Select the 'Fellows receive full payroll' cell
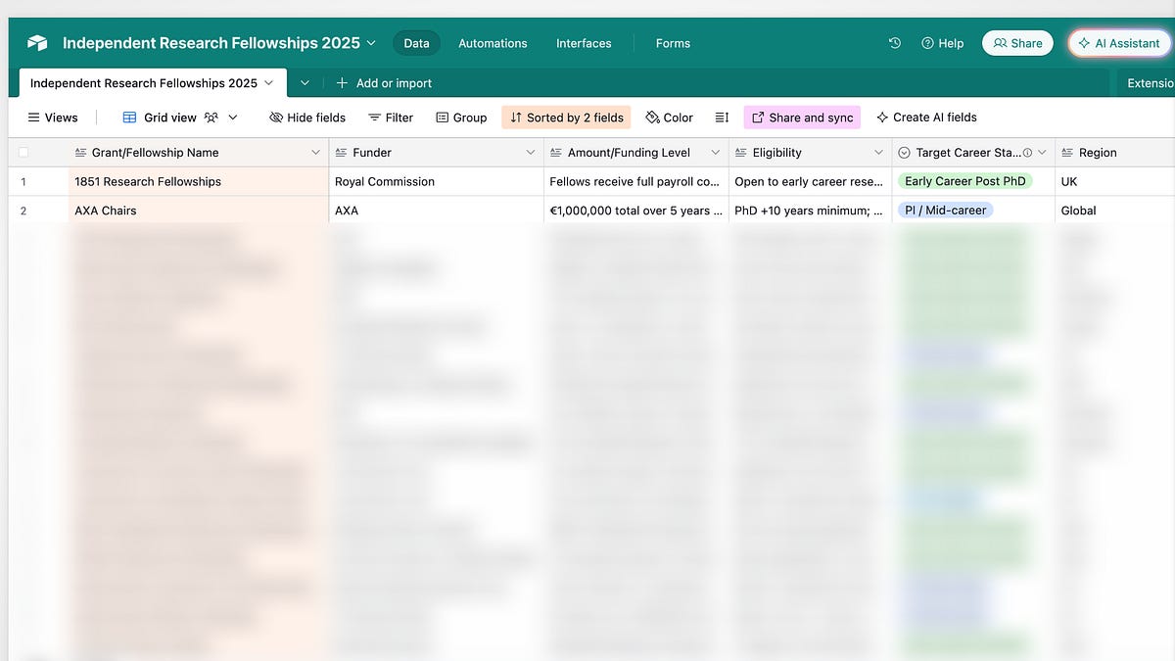The width and height of the screenshot is (1175, 661). [x=635, y=181]
